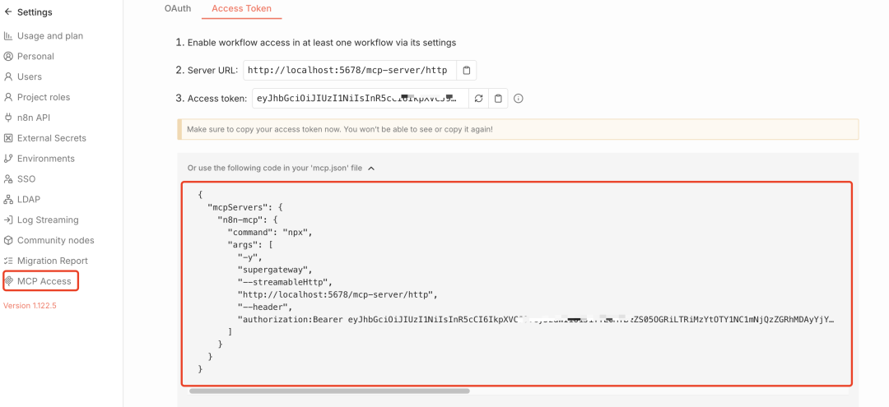The height and width of the screenshot is (407, 889).
Task: Click the access token info icon
Action: coord(519,99)
